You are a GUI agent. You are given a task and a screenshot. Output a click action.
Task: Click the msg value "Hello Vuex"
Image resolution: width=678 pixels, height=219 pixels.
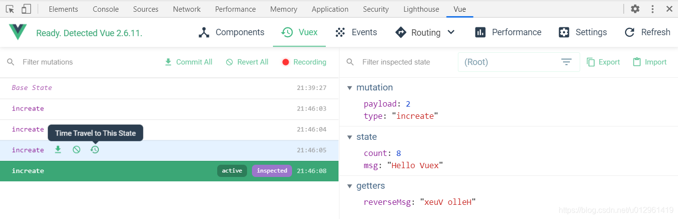(415, 166)
